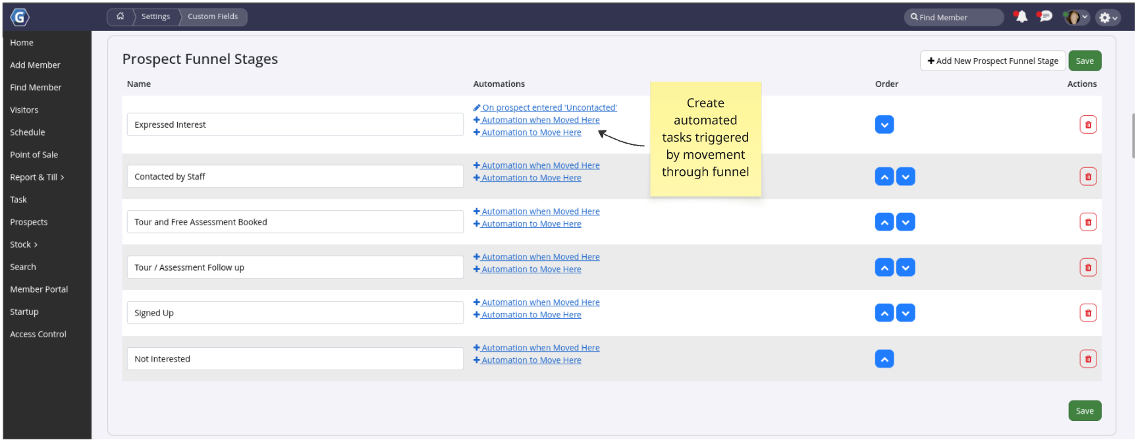Open the settings gear dropdown
This screenshot has height=442, width=1138.
coord(1108,18)
